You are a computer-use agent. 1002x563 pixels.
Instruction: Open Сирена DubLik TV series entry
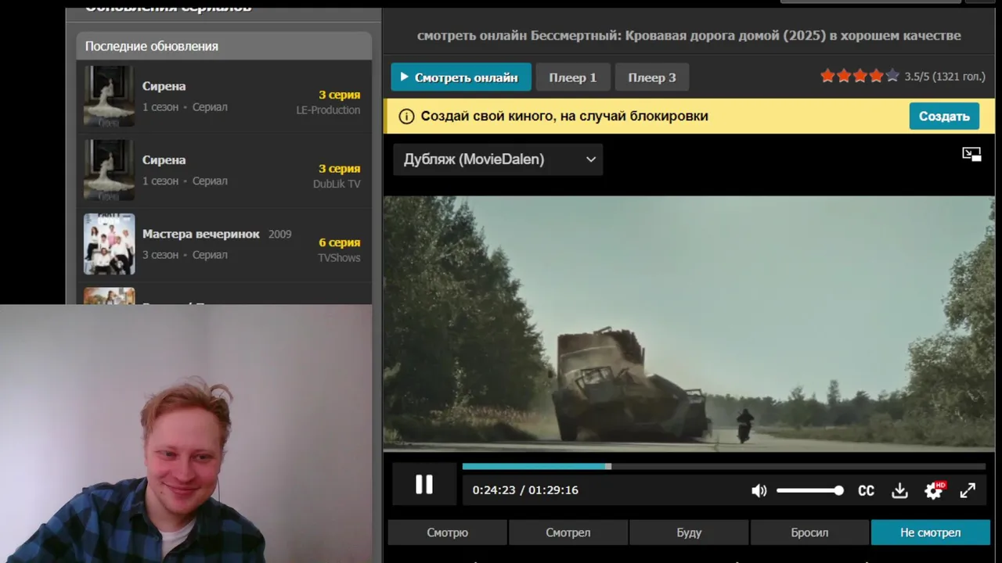tap(224, 170)
